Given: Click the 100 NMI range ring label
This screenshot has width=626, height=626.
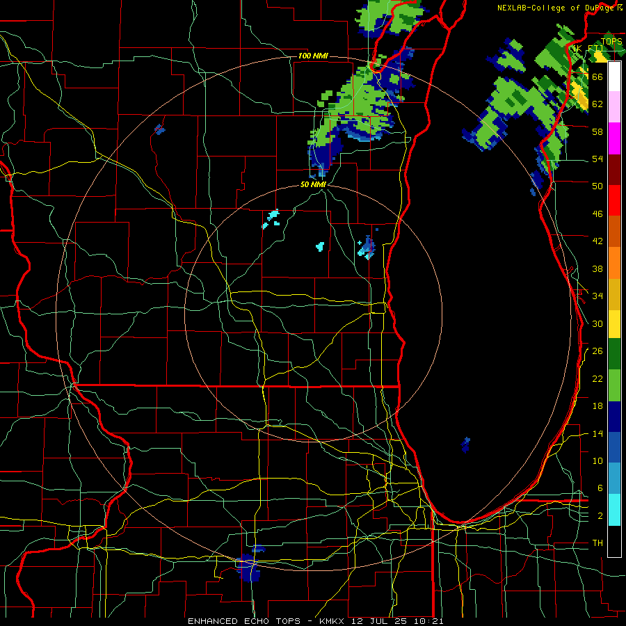Looking at the screenshot, I should pyautogui.click(x=313, y=56).
